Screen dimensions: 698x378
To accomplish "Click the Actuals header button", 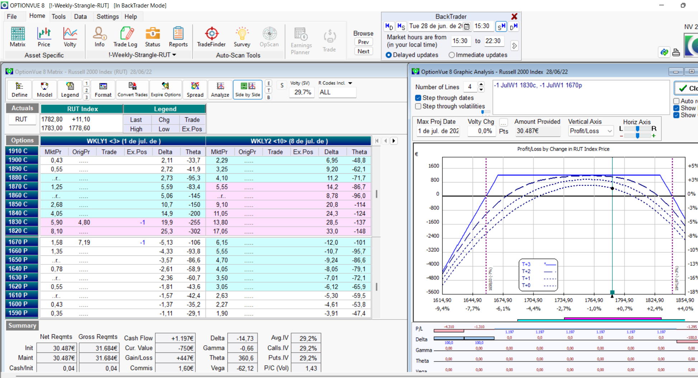I will tap(22, 108).
